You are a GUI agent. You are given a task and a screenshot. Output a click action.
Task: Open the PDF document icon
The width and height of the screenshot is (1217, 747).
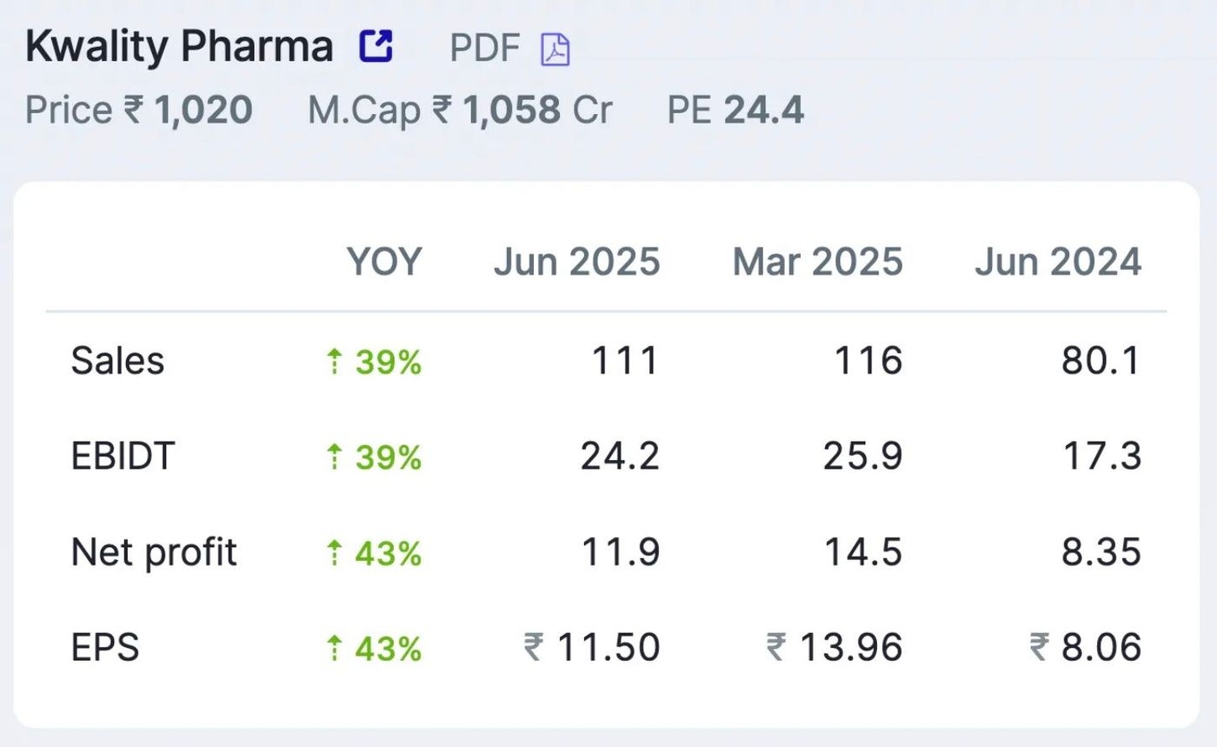click(556, 50)
